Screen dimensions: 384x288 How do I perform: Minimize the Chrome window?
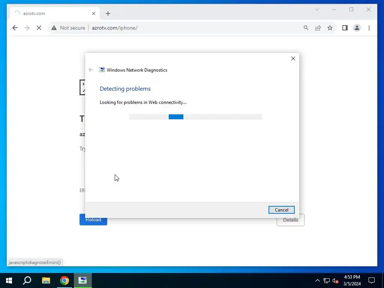[334, 9]
